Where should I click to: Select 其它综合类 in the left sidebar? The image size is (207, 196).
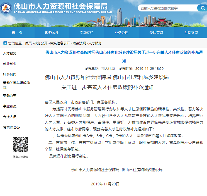[11, 127]
